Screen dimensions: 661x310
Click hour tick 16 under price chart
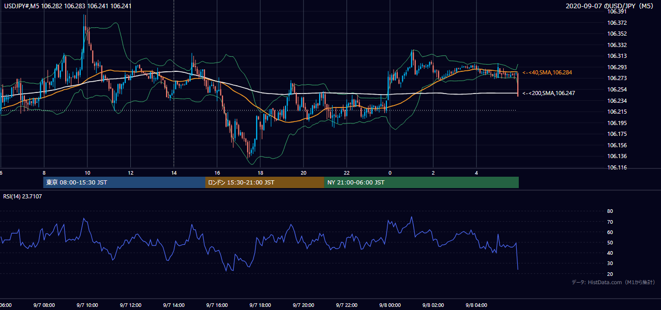(x=217, y=173)
